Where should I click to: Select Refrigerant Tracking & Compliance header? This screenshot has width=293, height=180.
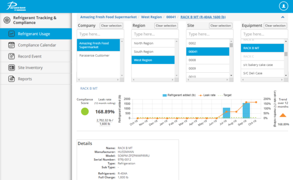(x=35, y=20)
